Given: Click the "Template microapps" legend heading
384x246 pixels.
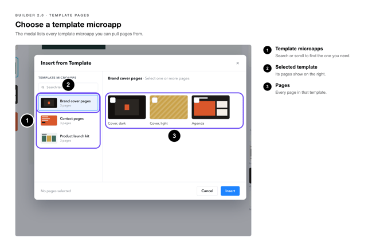Looking at the screenshot, I should click(x=299, y=49).
